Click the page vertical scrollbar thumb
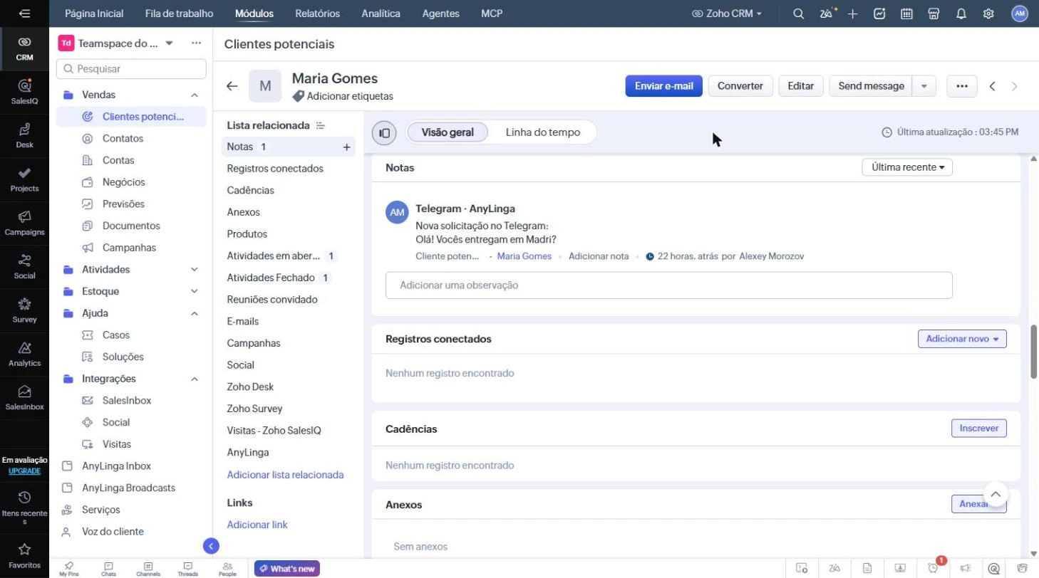 click(1034, 352)
